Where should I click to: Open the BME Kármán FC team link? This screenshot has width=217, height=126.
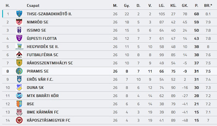click(43, 112)
